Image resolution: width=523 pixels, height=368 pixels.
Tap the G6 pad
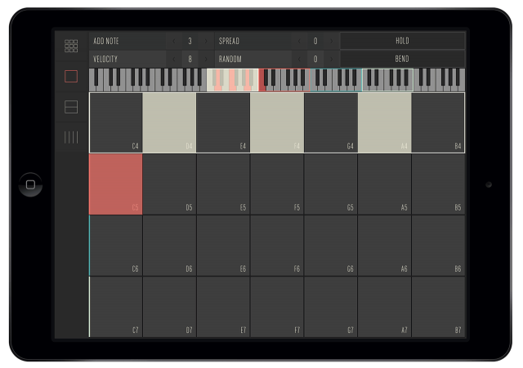coord(331,246)
